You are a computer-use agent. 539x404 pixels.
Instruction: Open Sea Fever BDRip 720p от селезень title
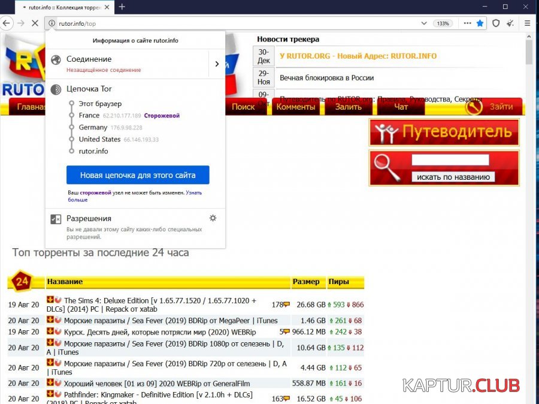pyautogui.click(x=166, y=367)
